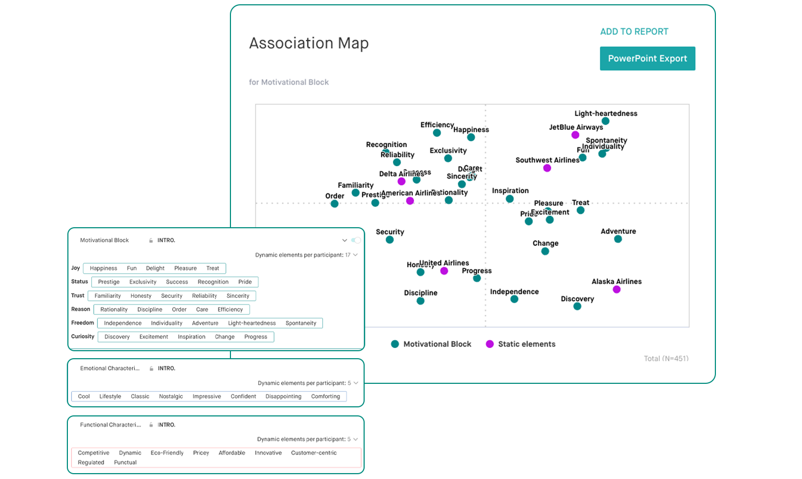This screenshot has height=479, width=802.
Task: Click the Customer-centric tag
Action: click(x=314, y=453)
